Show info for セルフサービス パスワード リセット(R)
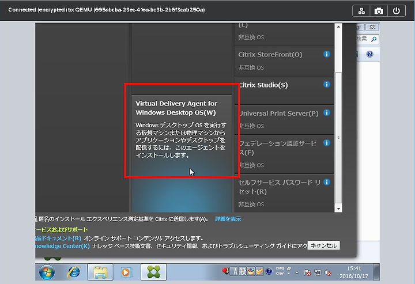The width and height of the screenshot is (415, 284). [x=327, y=182]
